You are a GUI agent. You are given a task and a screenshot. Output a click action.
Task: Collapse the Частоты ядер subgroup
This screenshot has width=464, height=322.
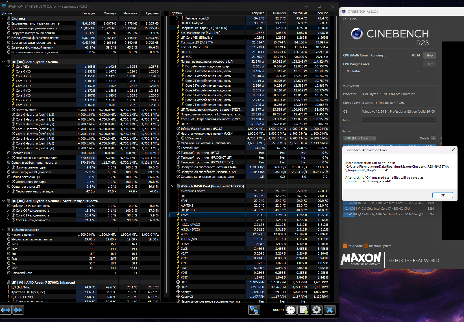click(x=8, y=110)
